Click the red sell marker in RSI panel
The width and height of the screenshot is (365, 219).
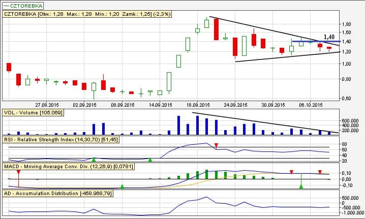coord(216,146)
